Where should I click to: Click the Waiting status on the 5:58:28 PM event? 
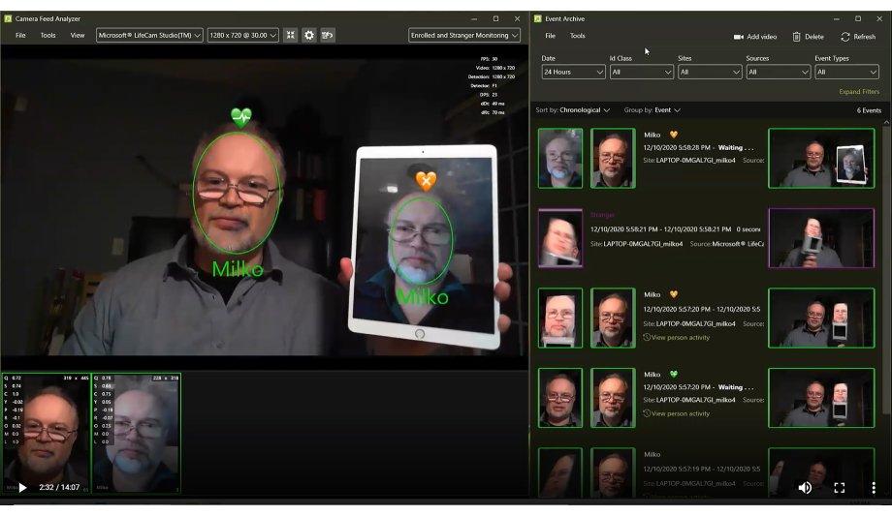click(x=736, y=148)
